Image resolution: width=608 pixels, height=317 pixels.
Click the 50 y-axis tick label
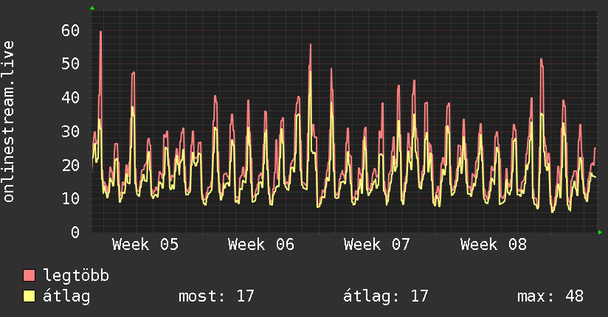tap(70, 64)
